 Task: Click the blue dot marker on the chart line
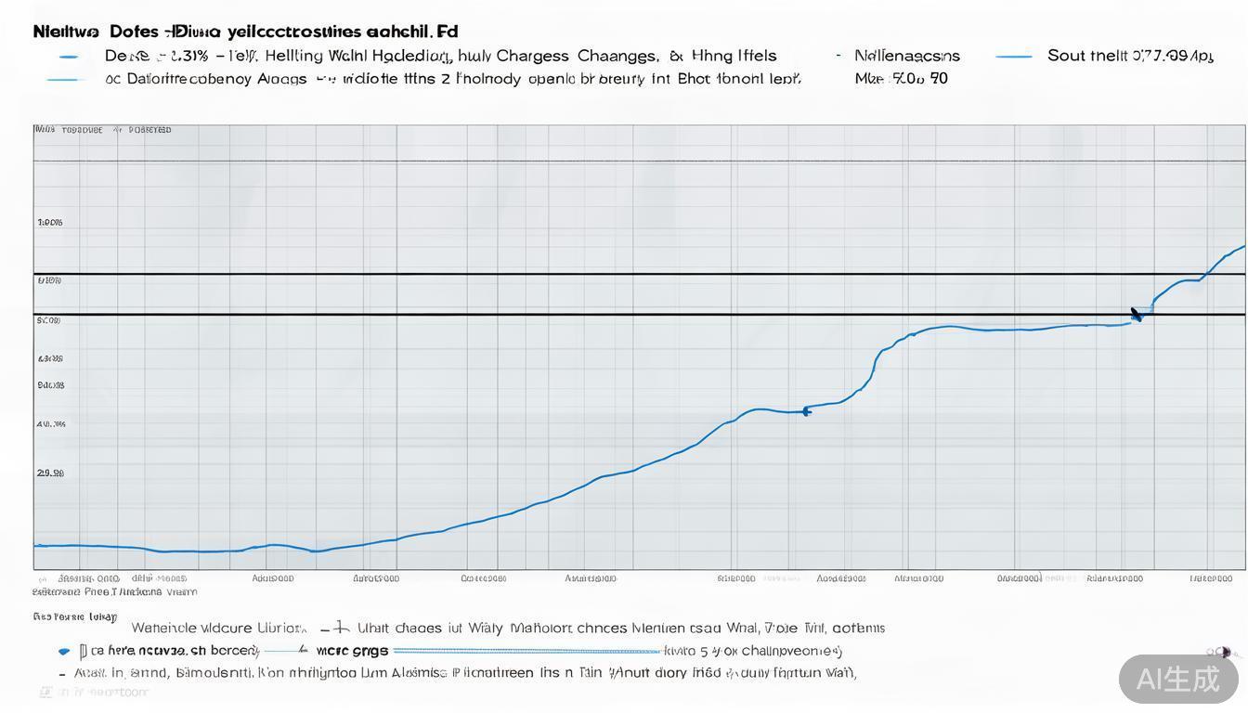tap(806, 410)
